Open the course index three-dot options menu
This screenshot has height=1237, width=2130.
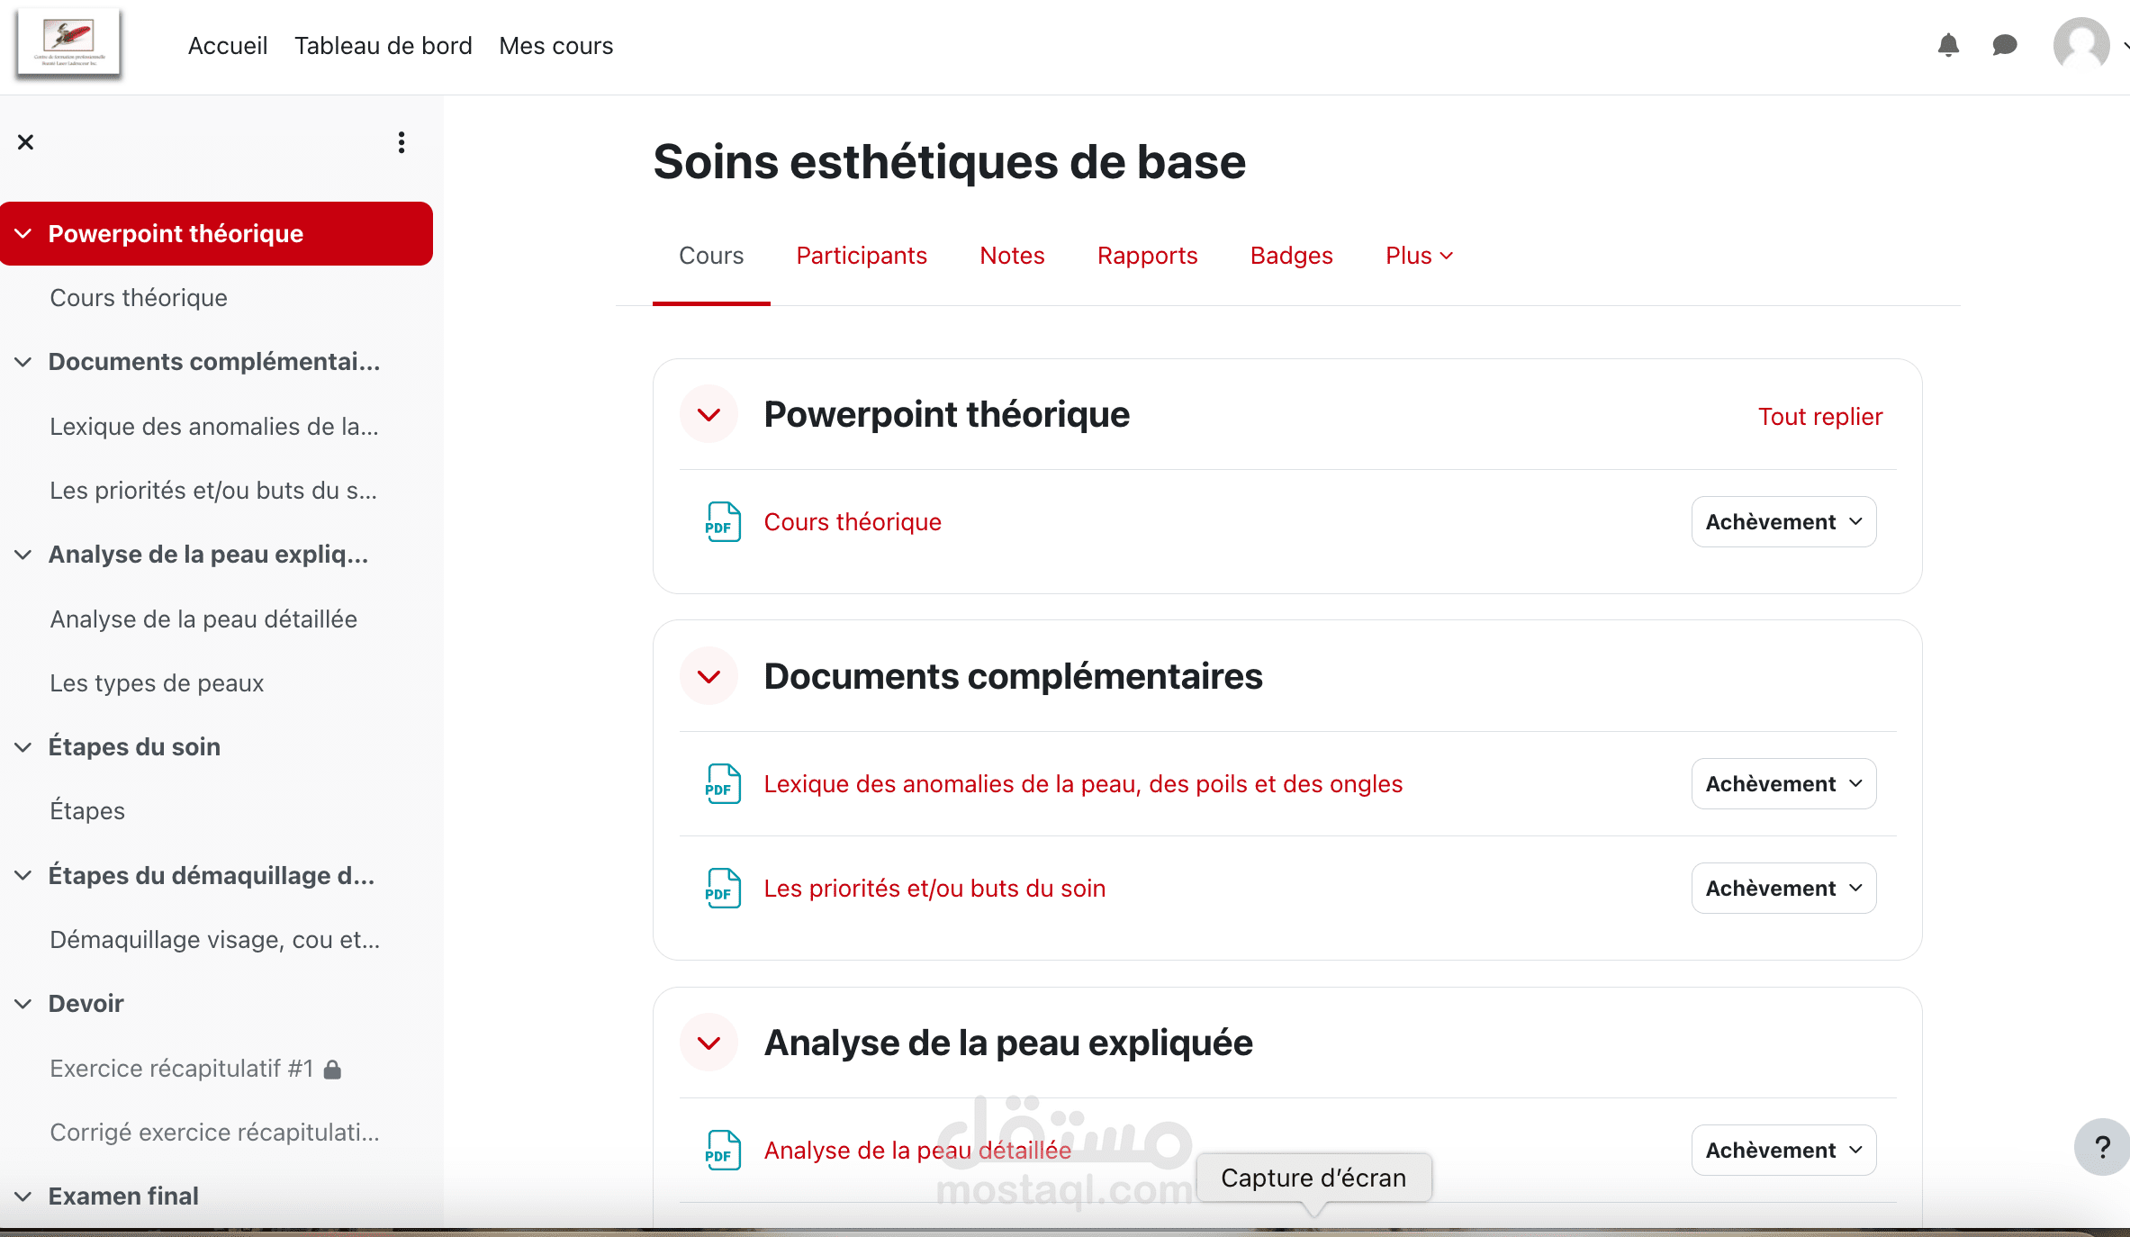402,142
